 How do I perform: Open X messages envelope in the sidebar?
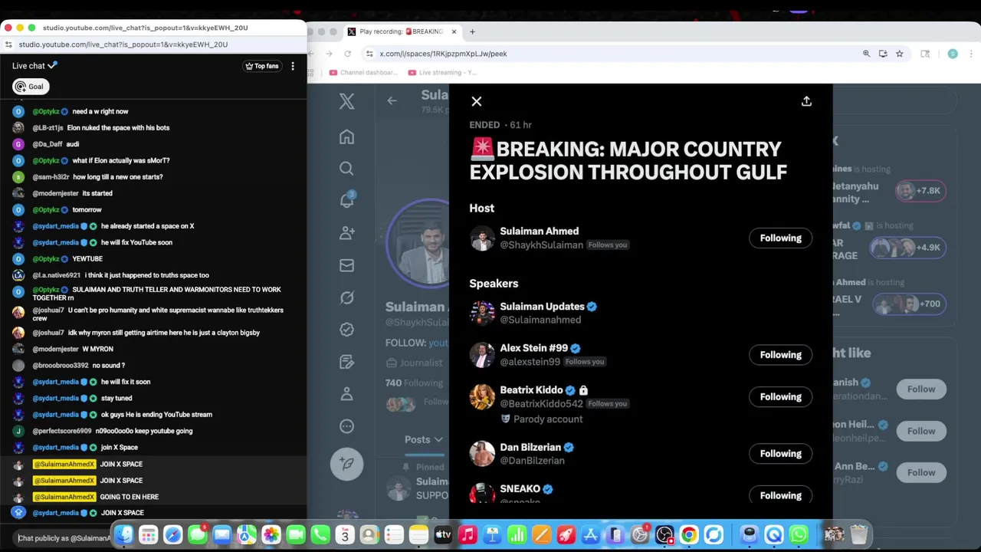click(346, 265)
